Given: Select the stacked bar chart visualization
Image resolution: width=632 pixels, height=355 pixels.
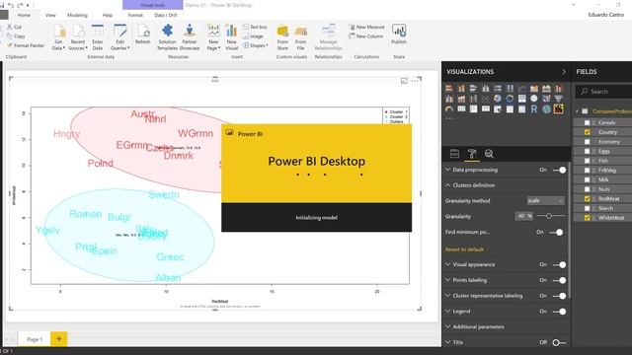Looking at the screenshot, I should pos(449,88).
